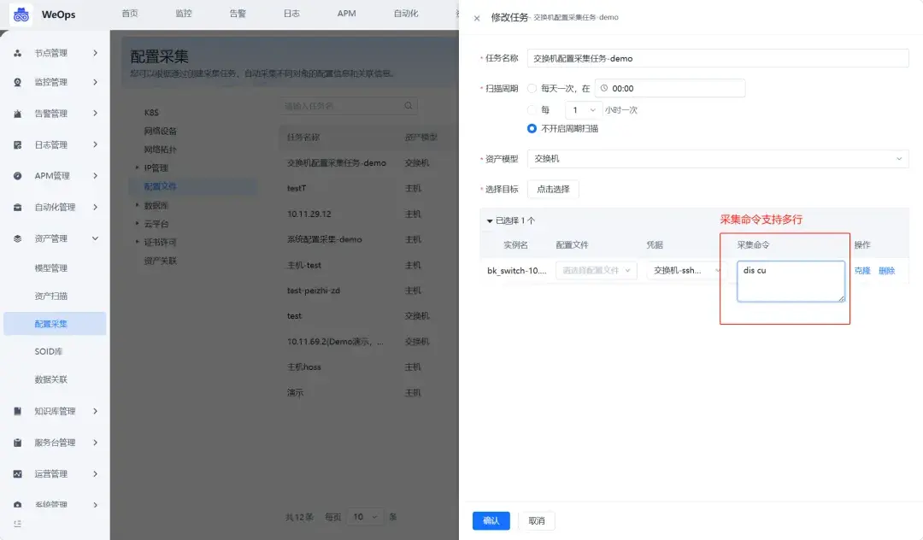Open the 监控 top navigation menu

click(181, 14)
